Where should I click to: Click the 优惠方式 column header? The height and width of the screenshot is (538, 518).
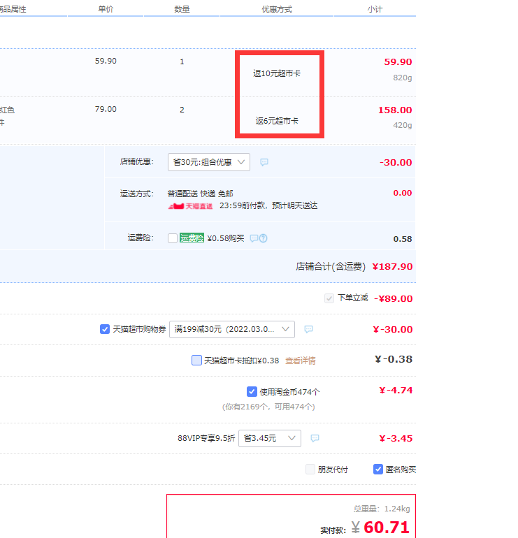coord(277,9)
